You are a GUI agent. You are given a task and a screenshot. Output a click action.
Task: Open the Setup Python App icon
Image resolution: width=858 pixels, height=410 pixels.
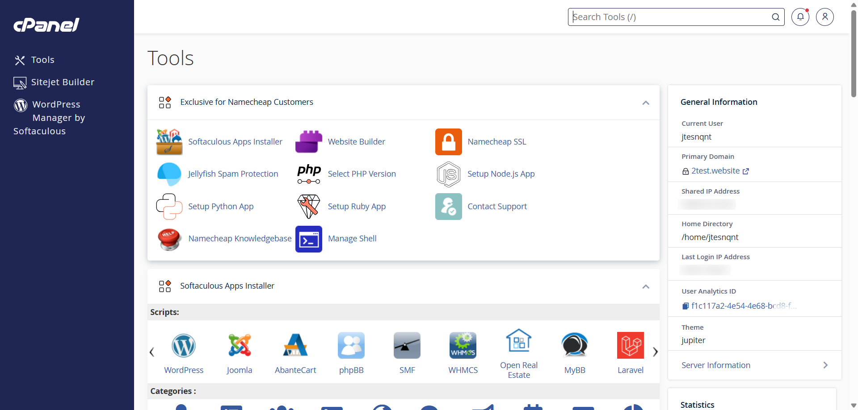(169, 207)
